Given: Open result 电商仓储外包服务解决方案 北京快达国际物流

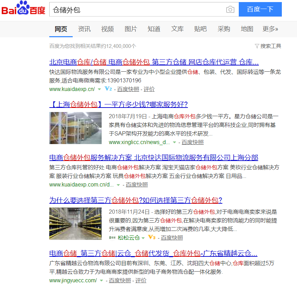Looking at the screenshot, I should click(x=154, y=158).
